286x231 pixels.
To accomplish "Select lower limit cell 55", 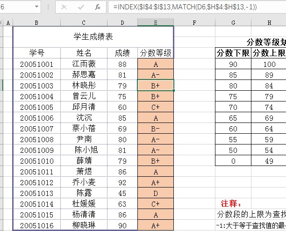I will point(233,139).
